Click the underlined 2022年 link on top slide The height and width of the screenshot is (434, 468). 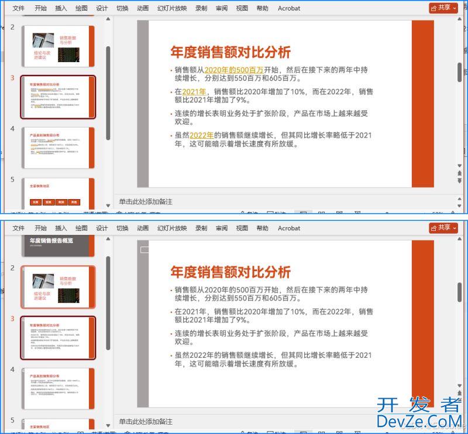point(202,135)
